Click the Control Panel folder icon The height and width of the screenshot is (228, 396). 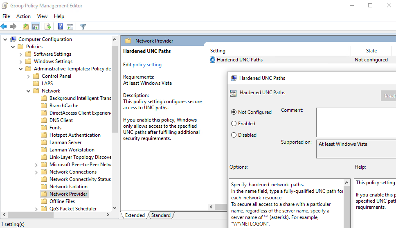pos(36,76)
